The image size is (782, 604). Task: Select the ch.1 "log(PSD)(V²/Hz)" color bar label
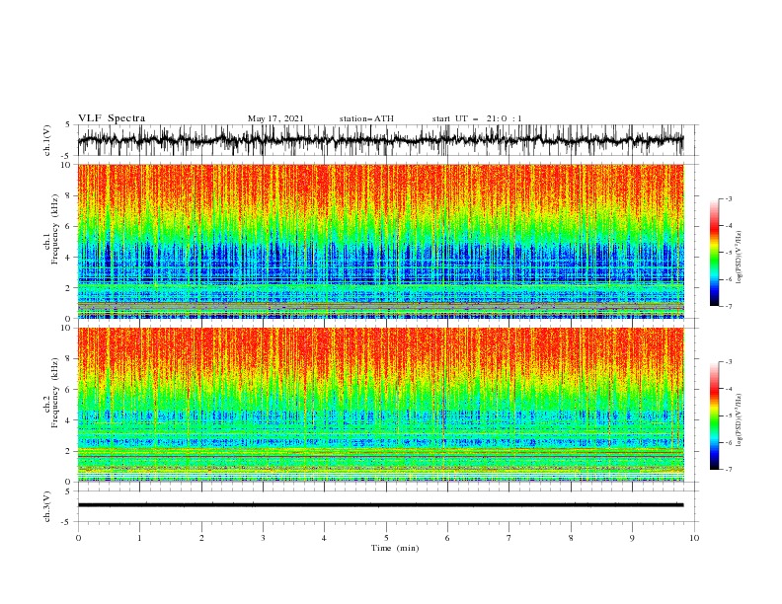click(739, 258)
